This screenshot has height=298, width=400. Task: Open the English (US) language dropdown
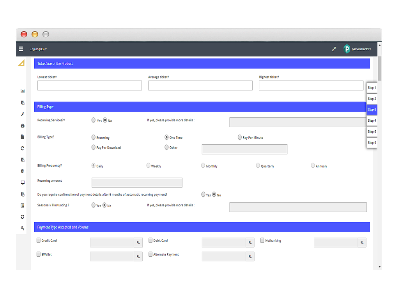click(x=38, y=49)
